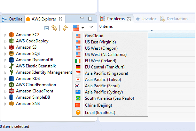Screen dimensions: 196x131
Task: Click the US flag region toolbar icon
Action: pos(76,28)
